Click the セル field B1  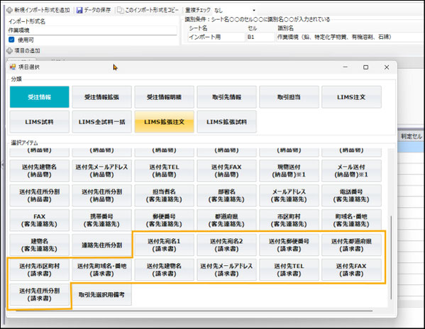(260, 37)
